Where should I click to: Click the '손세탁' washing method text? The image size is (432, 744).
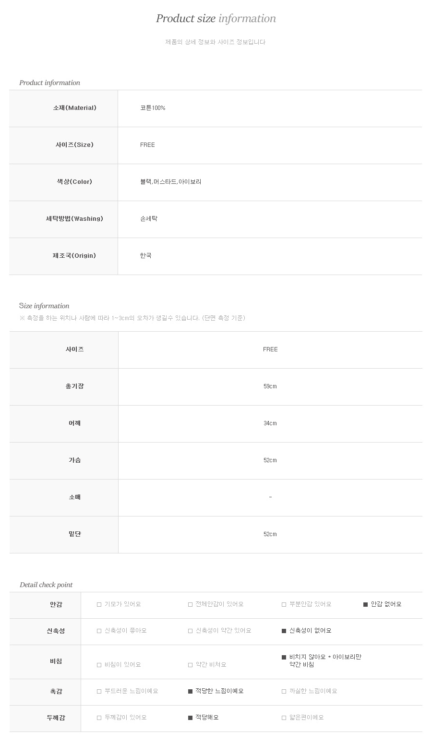[x=149, y=219]
